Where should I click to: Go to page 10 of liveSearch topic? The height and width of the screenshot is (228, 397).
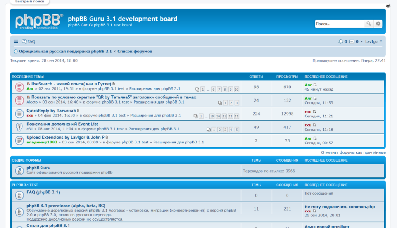pos(236,90)
